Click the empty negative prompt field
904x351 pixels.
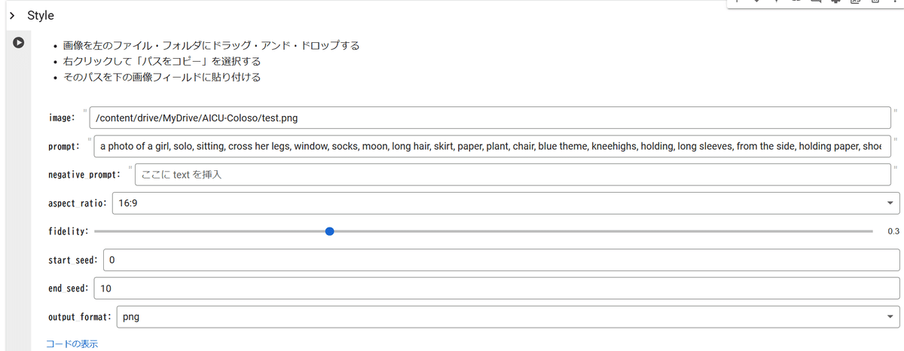click(x=512, y=175)
